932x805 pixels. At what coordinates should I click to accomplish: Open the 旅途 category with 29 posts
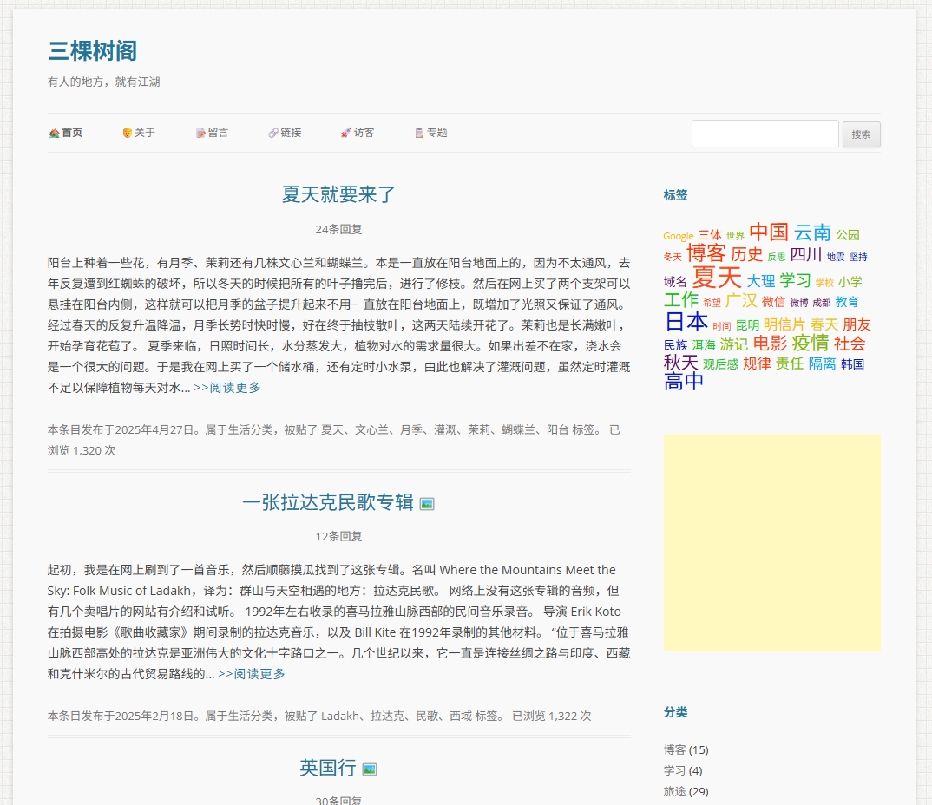(x=675, y=791)
